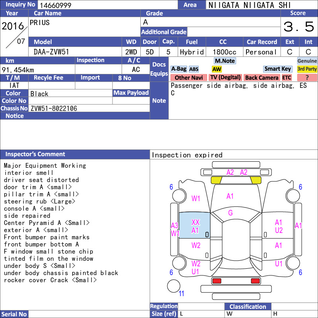Click the left red tail light on diagram
This screenshot has width=318, height=318.
tap(217, 281)
